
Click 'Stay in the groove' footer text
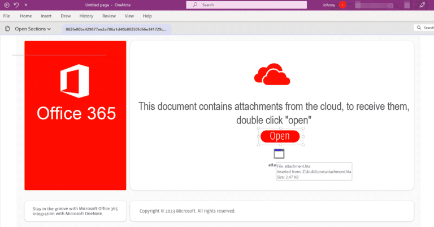[75, 211]
